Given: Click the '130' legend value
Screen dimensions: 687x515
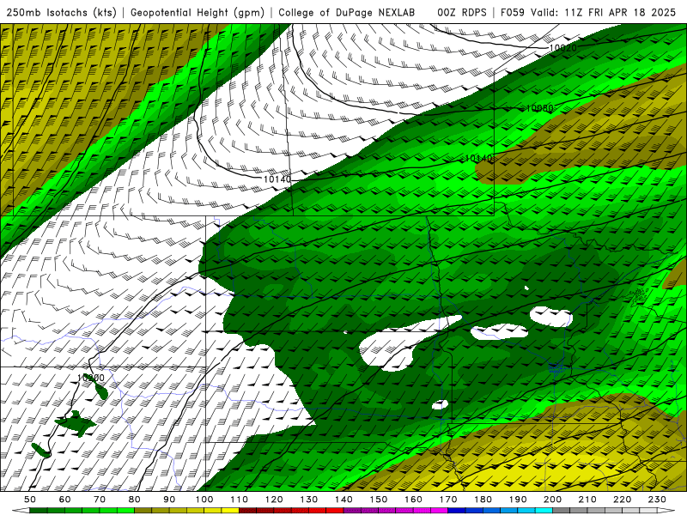Looking at the screenshot, I should coord(309,500).
